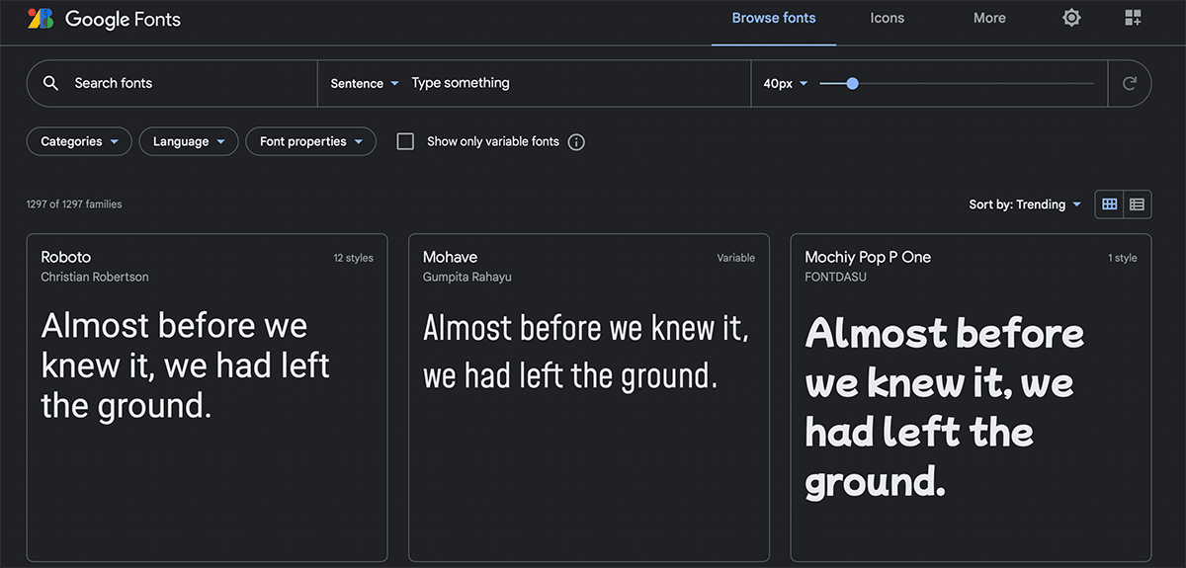Open the Mohave font card title
This screenshot has width=1186, height=568.
point(450,257)
